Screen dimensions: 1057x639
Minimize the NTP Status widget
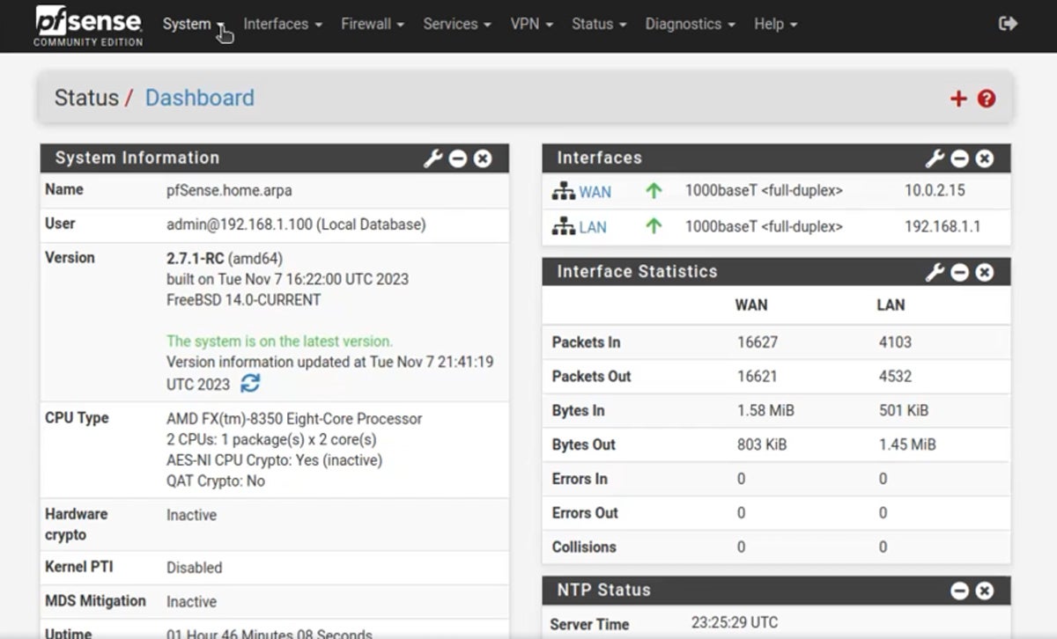pyautogui.click(x=960, y=591)
